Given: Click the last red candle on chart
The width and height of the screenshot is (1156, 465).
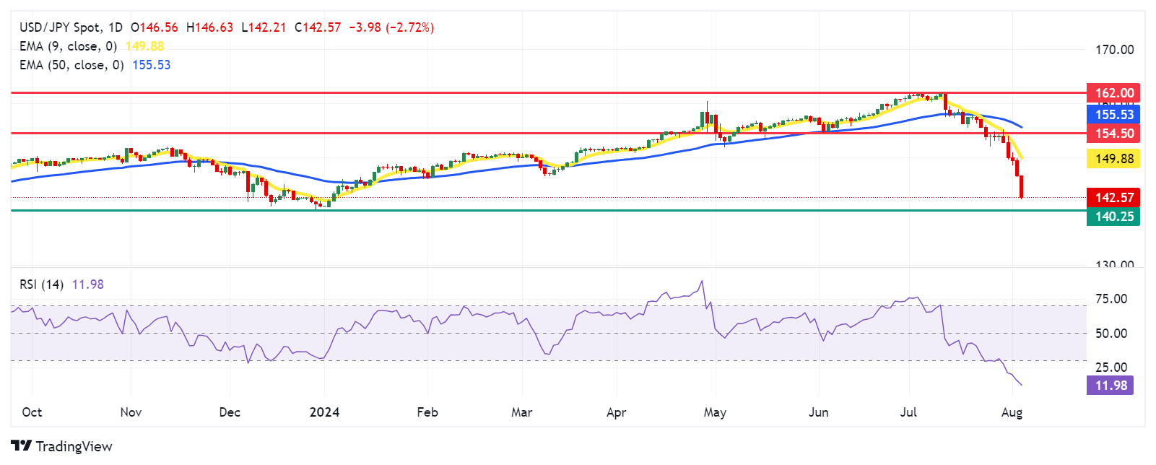Looking at the screenshot, I should click(1021, 186).
